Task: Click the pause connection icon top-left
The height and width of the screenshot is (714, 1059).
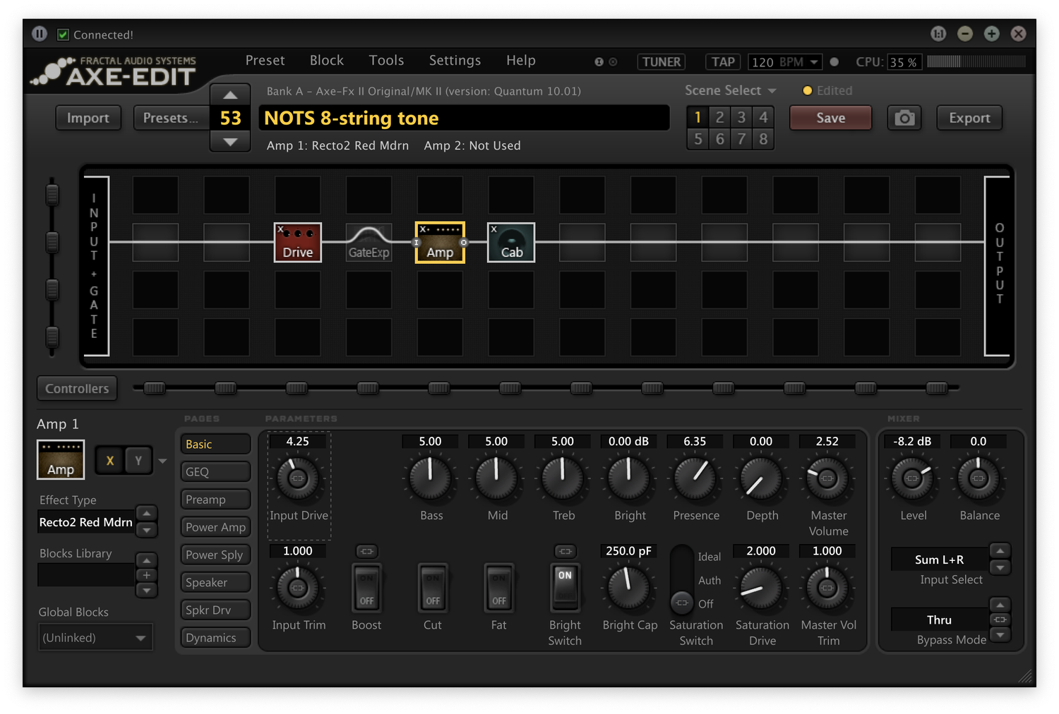Action: [40, 33]
